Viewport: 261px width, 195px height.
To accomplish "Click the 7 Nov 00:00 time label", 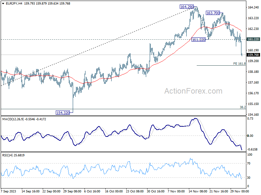I will pyautogui.click(x=176, y=191).
